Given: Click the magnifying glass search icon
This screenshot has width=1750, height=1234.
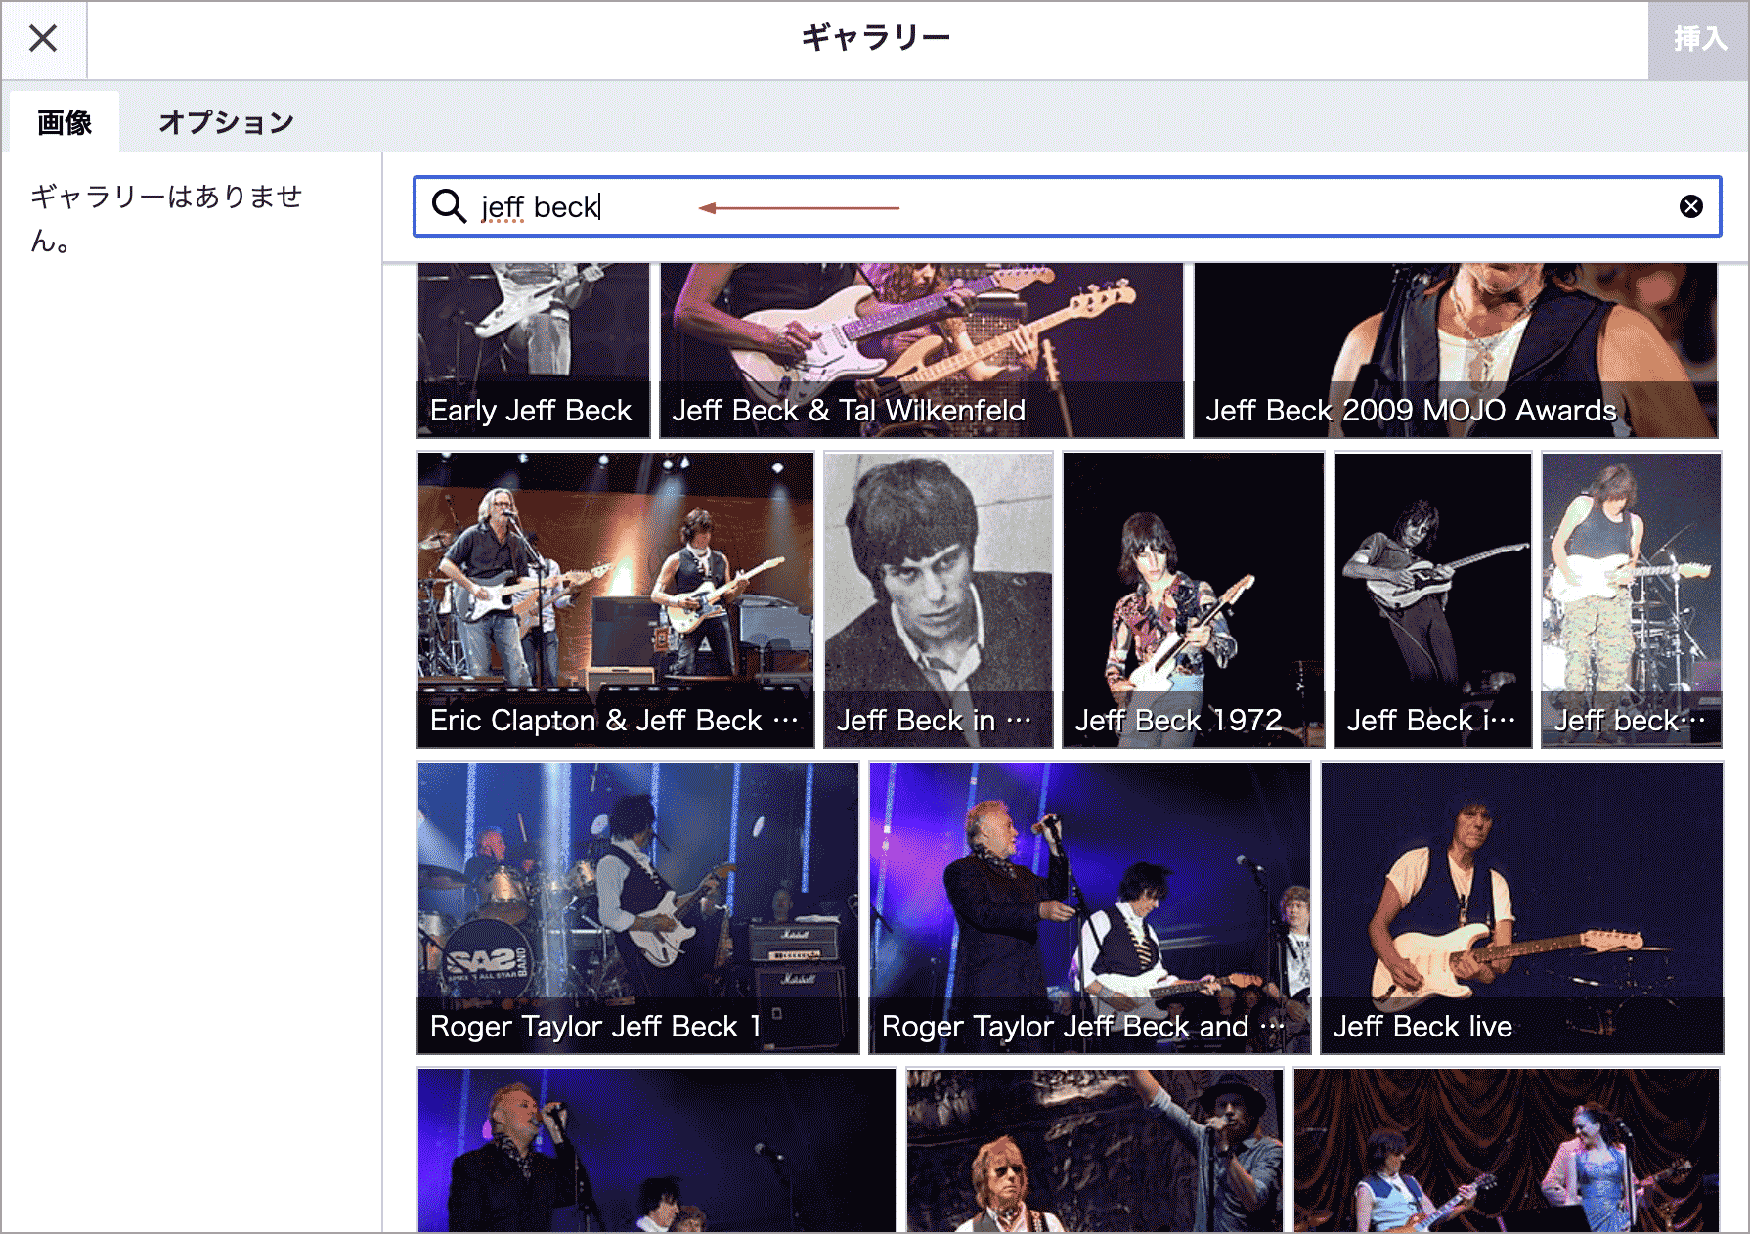Looking at the screenshot, I should click(x=449, y=206).
